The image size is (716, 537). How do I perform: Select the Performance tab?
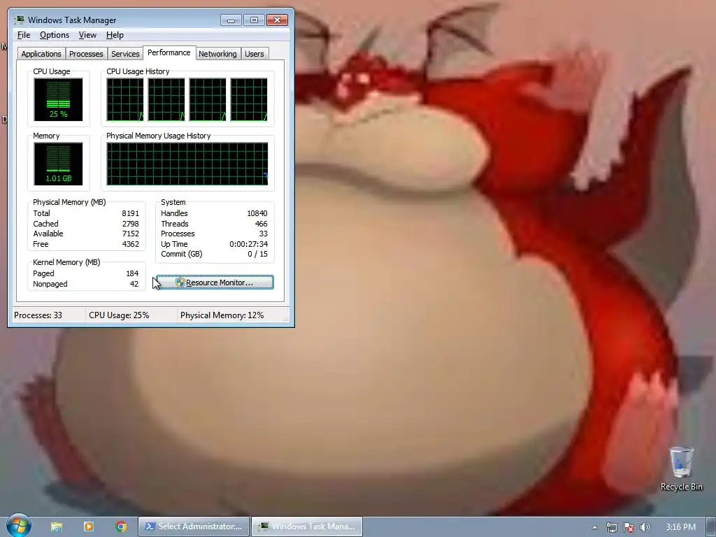pos(169,52)
